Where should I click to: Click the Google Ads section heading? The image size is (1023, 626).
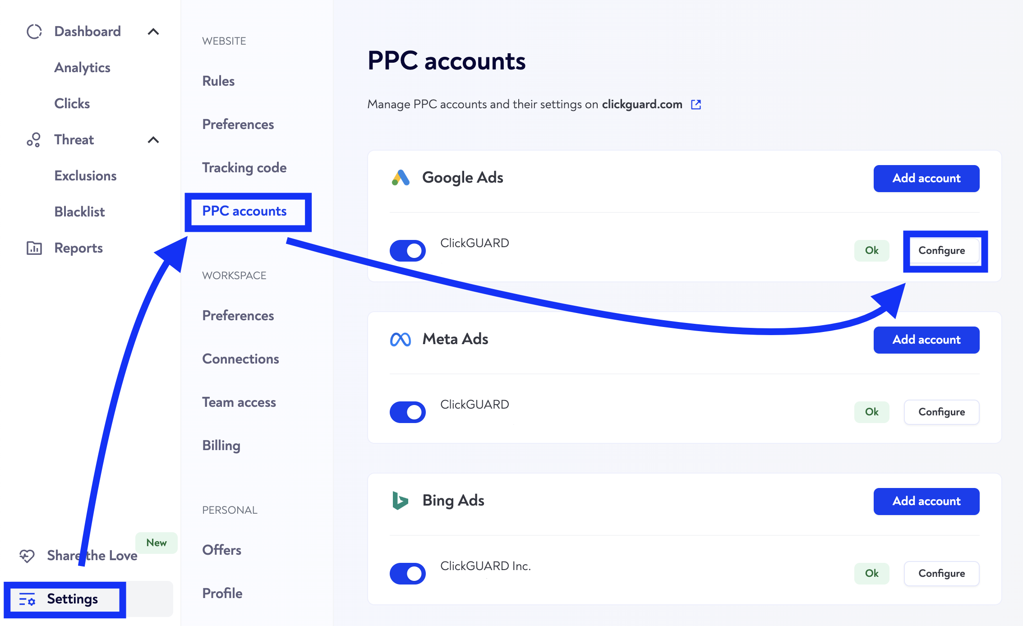[463, 178]
